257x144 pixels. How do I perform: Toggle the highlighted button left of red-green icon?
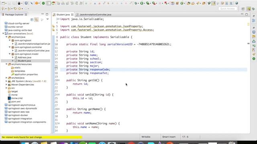click(49, 3)
